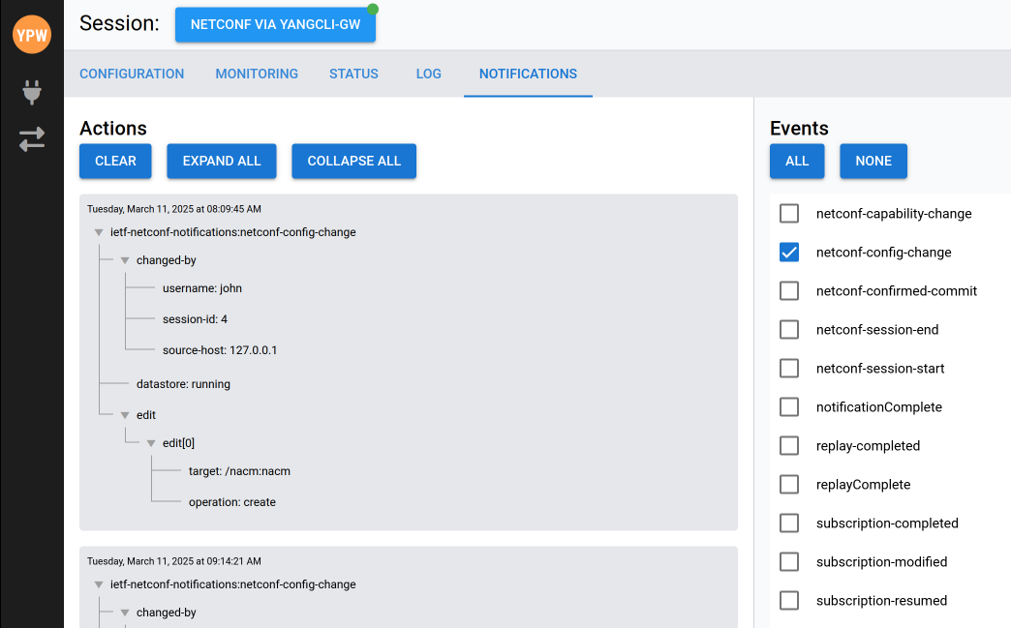Enable the netconf-capability-change event checkbox
This screenshot has width=1011, height=628.
(789, 214)
